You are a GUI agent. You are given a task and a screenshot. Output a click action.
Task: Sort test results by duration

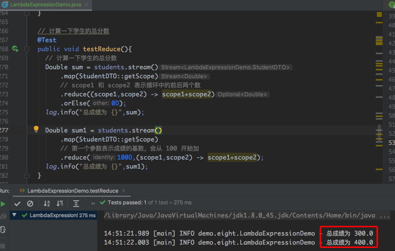coord(60,204)
